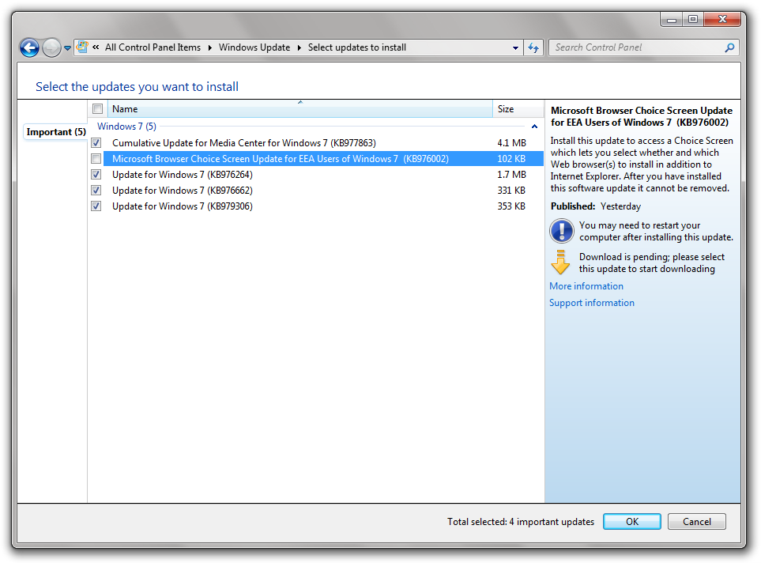The image size is (761, 563).
Task: Click the Windows Update breadcrumb
Action: click(x=254, y=47)
